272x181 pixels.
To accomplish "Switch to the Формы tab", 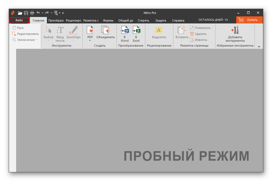I will click(108, 20).
